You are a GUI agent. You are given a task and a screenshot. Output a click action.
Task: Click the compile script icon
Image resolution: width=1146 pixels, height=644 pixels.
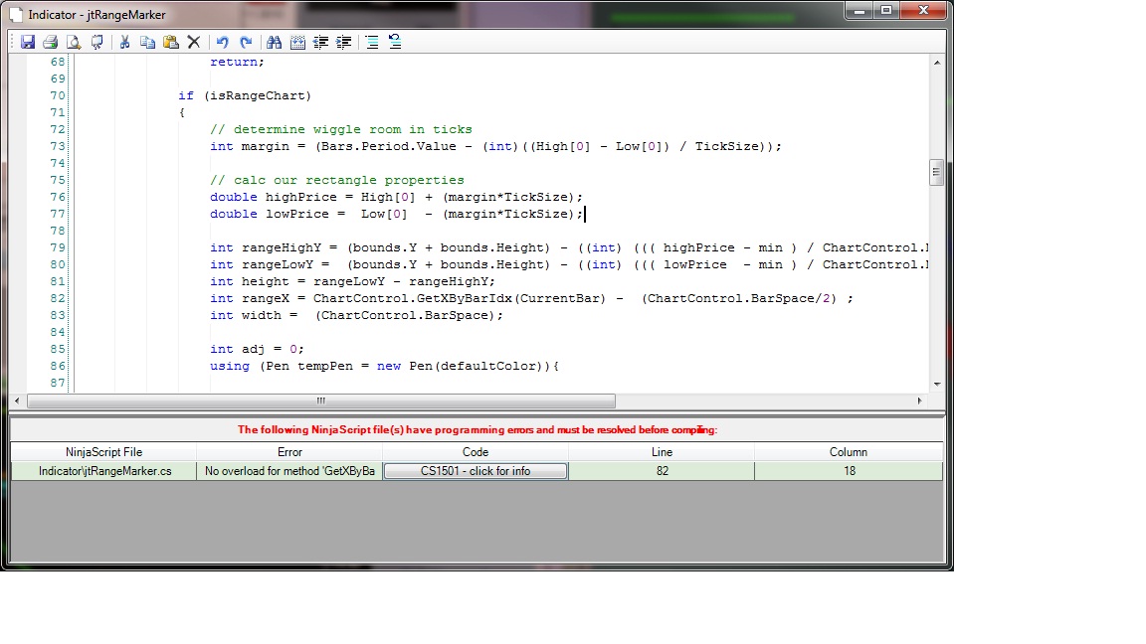point(96,43)
